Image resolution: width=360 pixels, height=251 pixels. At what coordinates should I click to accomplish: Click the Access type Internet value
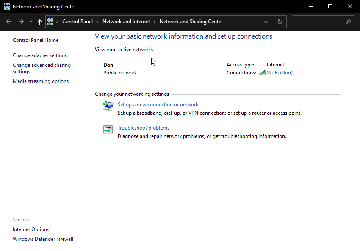click(275, 65)
